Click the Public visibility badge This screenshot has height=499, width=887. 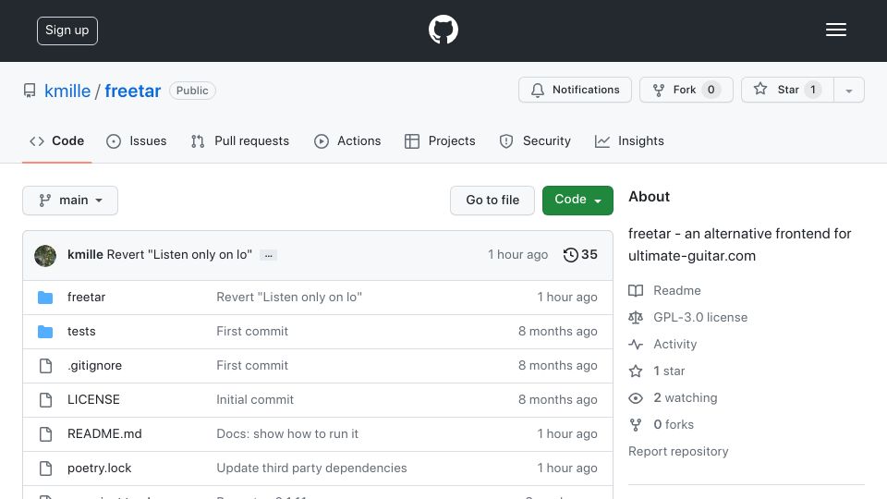pyautogui.click(x=192, y=91)
